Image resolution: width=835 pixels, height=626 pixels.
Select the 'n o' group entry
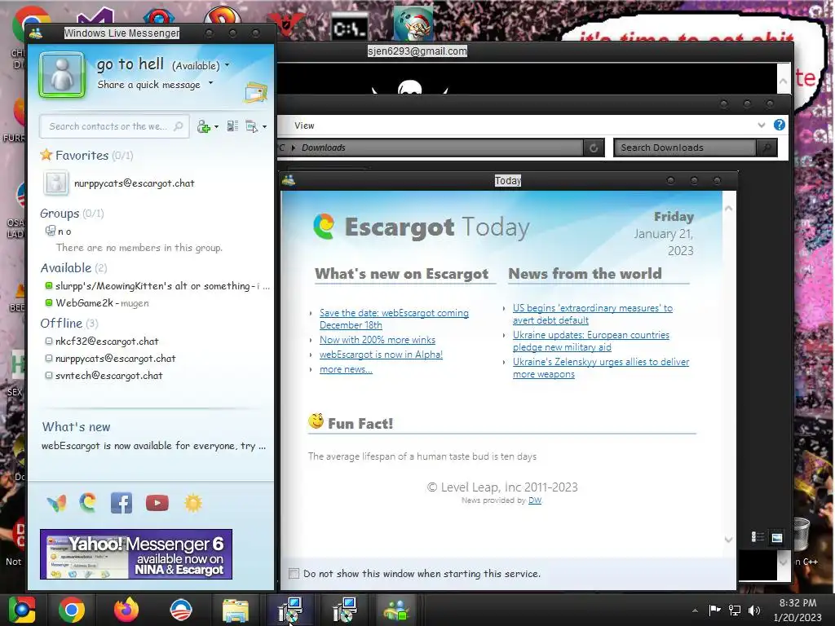(x=59, y=231)
